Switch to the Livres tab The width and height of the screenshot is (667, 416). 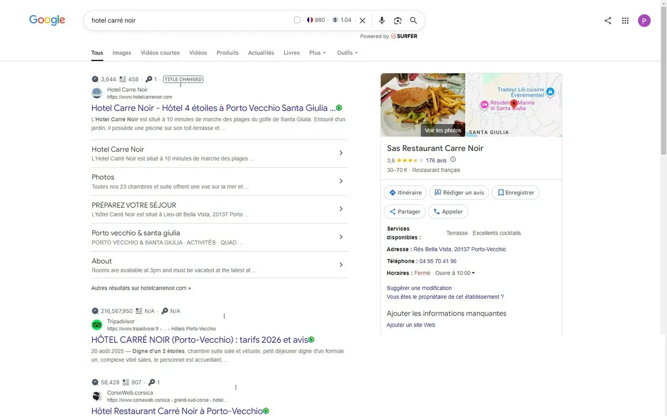(x=292, y=53)
